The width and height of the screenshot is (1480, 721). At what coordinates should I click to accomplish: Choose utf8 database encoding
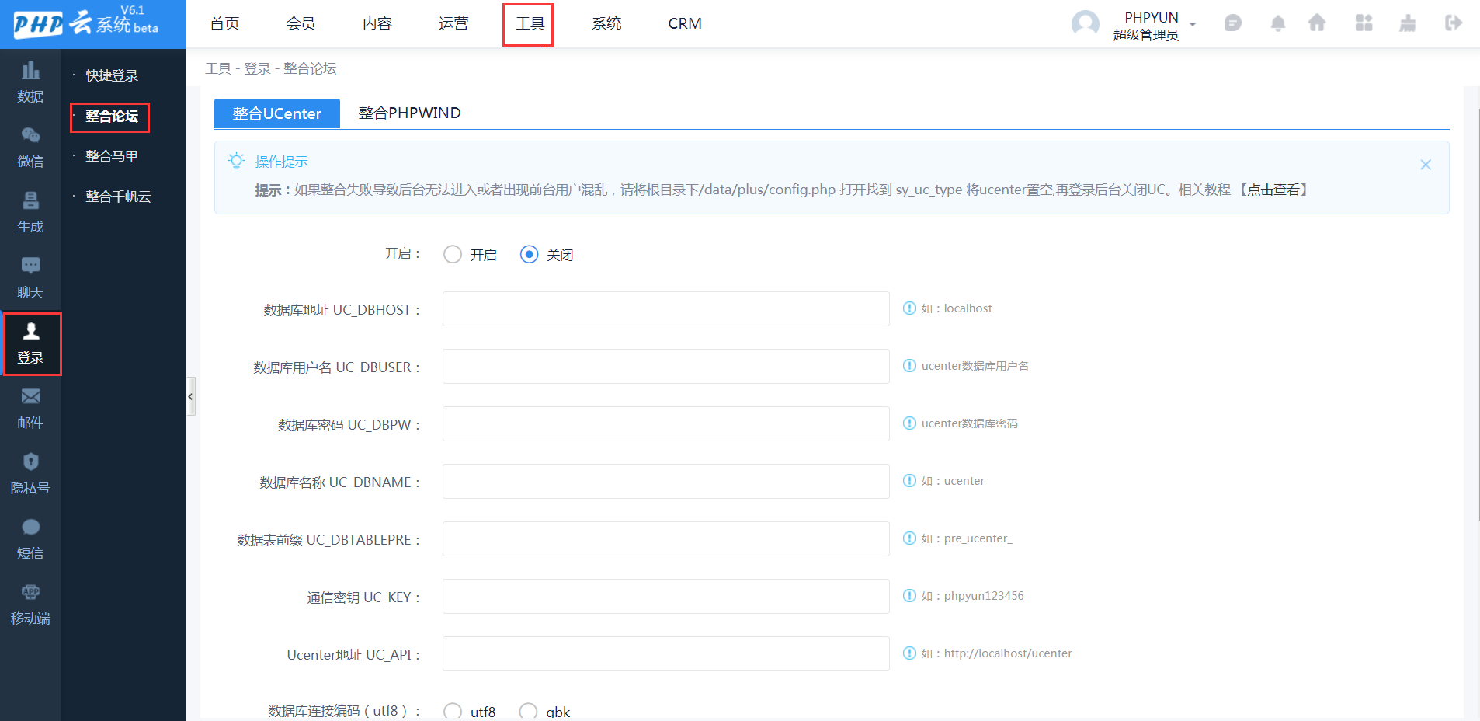point(453,712)
